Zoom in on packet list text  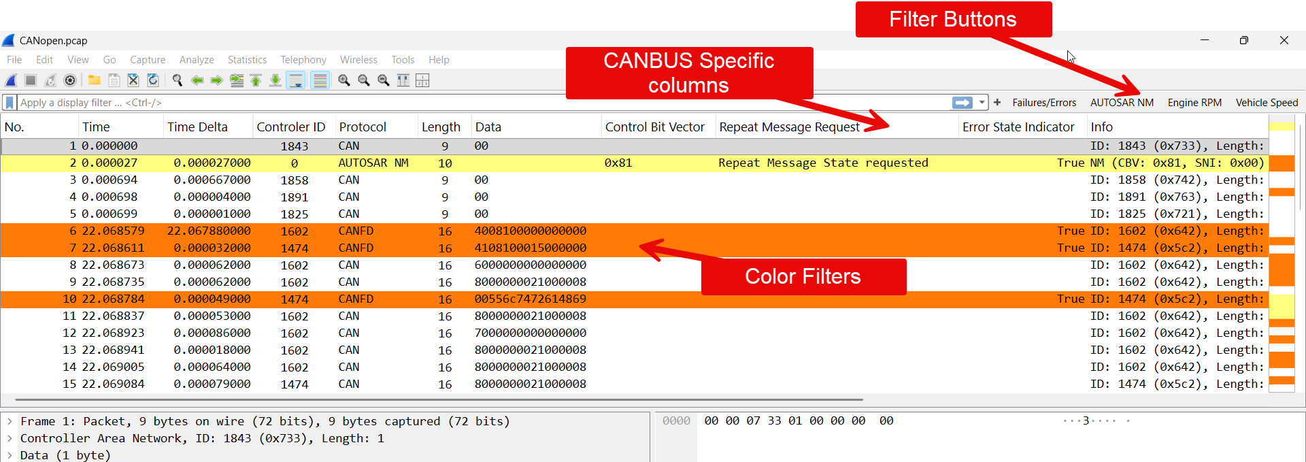point(344,80)
